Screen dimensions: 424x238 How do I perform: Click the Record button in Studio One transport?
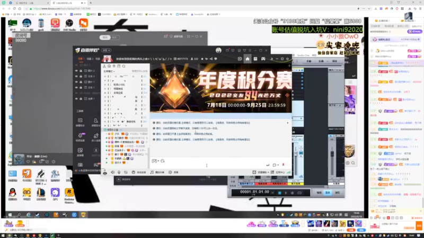(x=293, y=193)
